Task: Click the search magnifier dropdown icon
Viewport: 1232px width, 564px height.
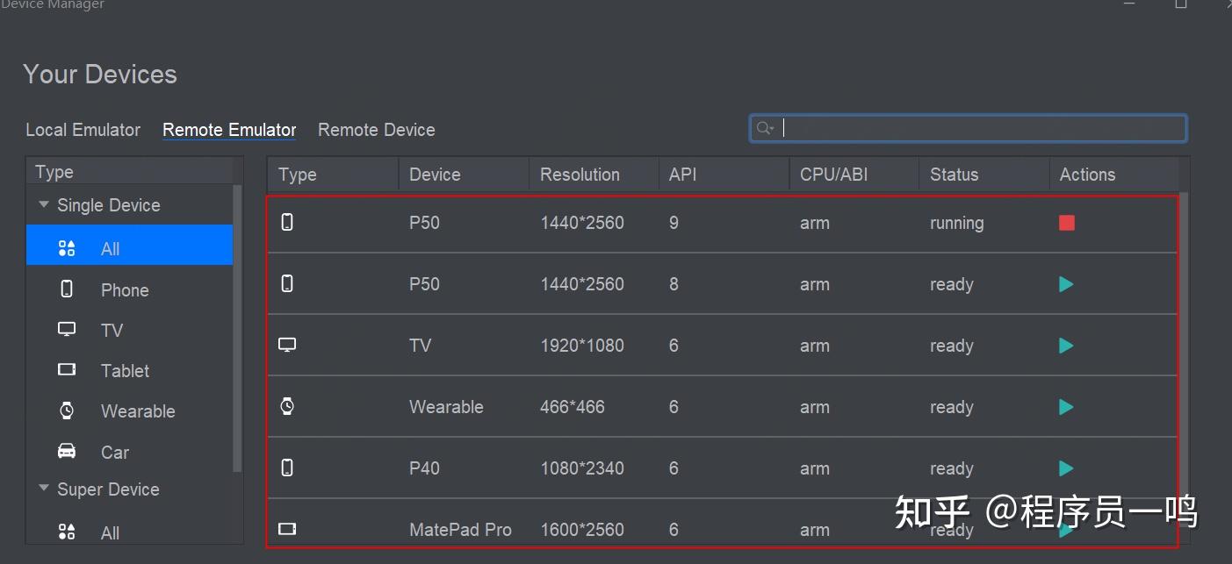Action: (765, 128)
